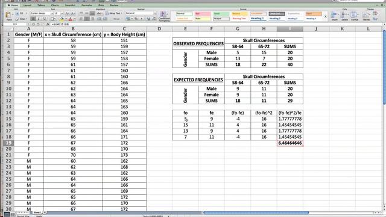
Task: Click the "(fo-fe)^2/fe" header cell
Action: click(x=290, y=113)
